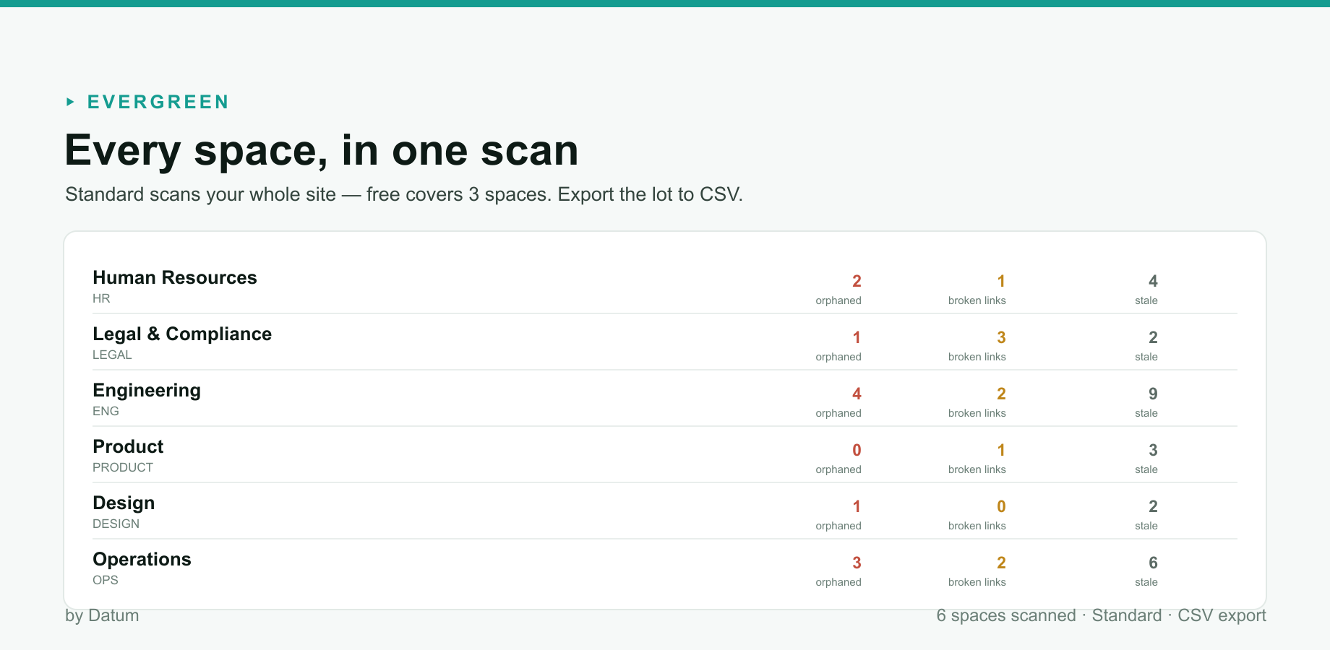Select the Design space name
Screen dimensions: 1330x650
[x=124, y=503]
